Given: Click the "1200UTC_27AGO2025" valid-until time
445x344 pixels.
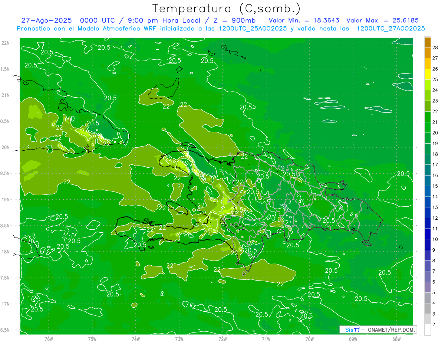Looking at the screenshot, I should point(390,29).
